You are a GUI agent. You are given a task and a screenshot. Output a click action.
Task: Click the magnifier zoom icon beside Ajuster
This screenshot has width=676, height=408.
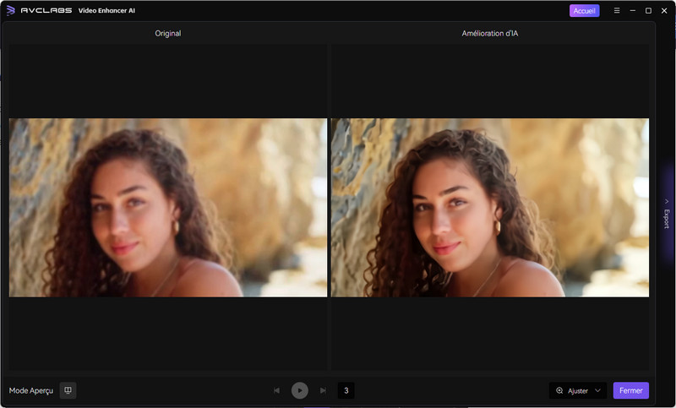(559, 390)
